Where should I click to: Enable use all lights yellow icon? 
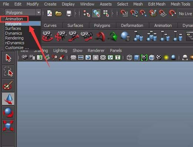pyautogui.click(x=166, y=57)
